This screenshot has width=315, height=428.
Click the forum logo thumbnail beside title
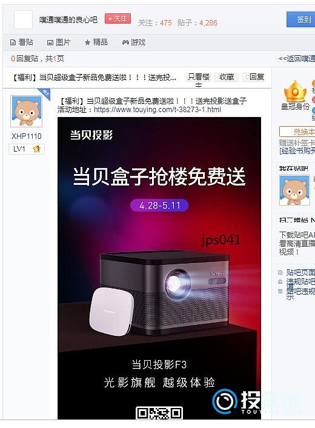[x=23, y=19]
